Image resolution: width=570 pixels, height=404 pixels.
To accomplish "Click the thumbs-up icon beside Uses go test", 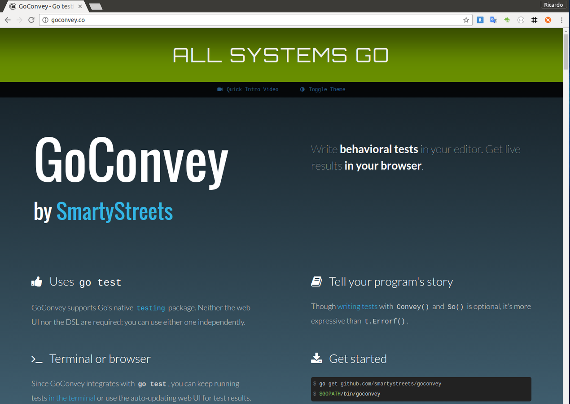I will coord(37,281).
